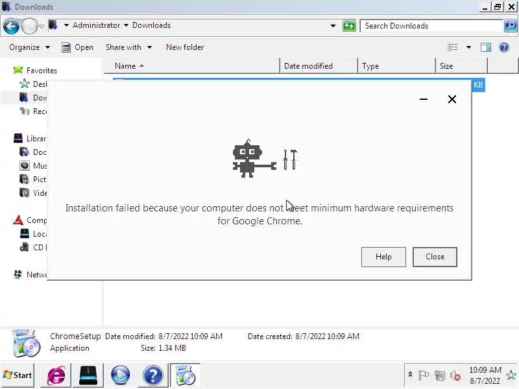Image resolution: width=519 pixels, height=389 pixels.
Task: Sort by the Name column header
Action: pos(192,66)
